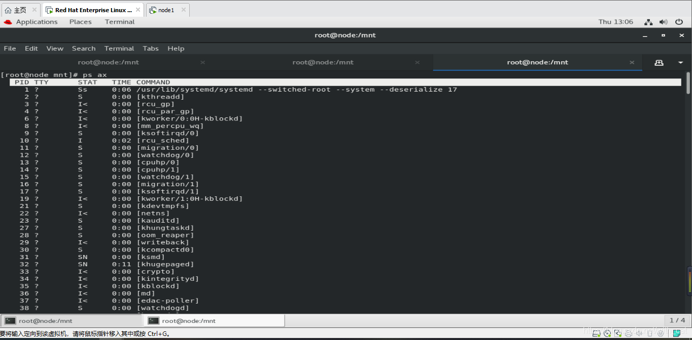Viewport: 692px width, 340px height.
Task: Click the [ksmd] process entry
Action: (x=151, y=257)
